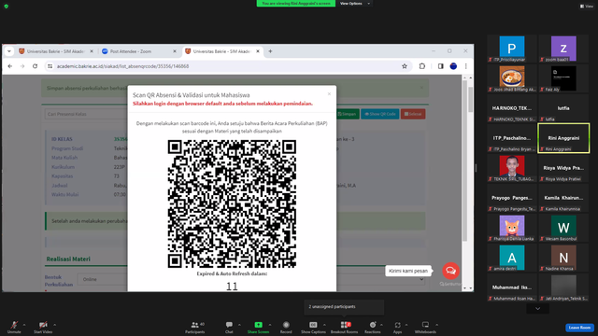Image resolution: width=598 pixels, height=336 pixels.
Task: Click the green Share Screen button
Action: coord(258,327)
